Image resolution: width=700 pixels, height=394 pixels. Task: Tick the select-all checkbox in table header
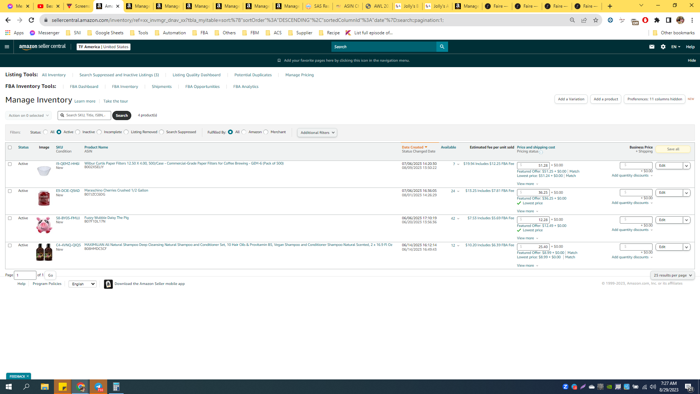(x=10, y=147)
